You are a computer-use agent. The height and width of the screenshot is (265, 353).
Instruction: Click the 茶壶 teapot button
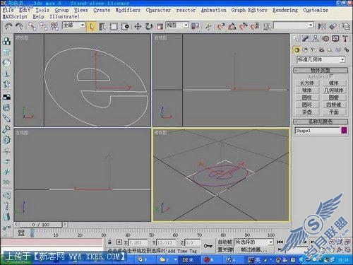point(307,112)
